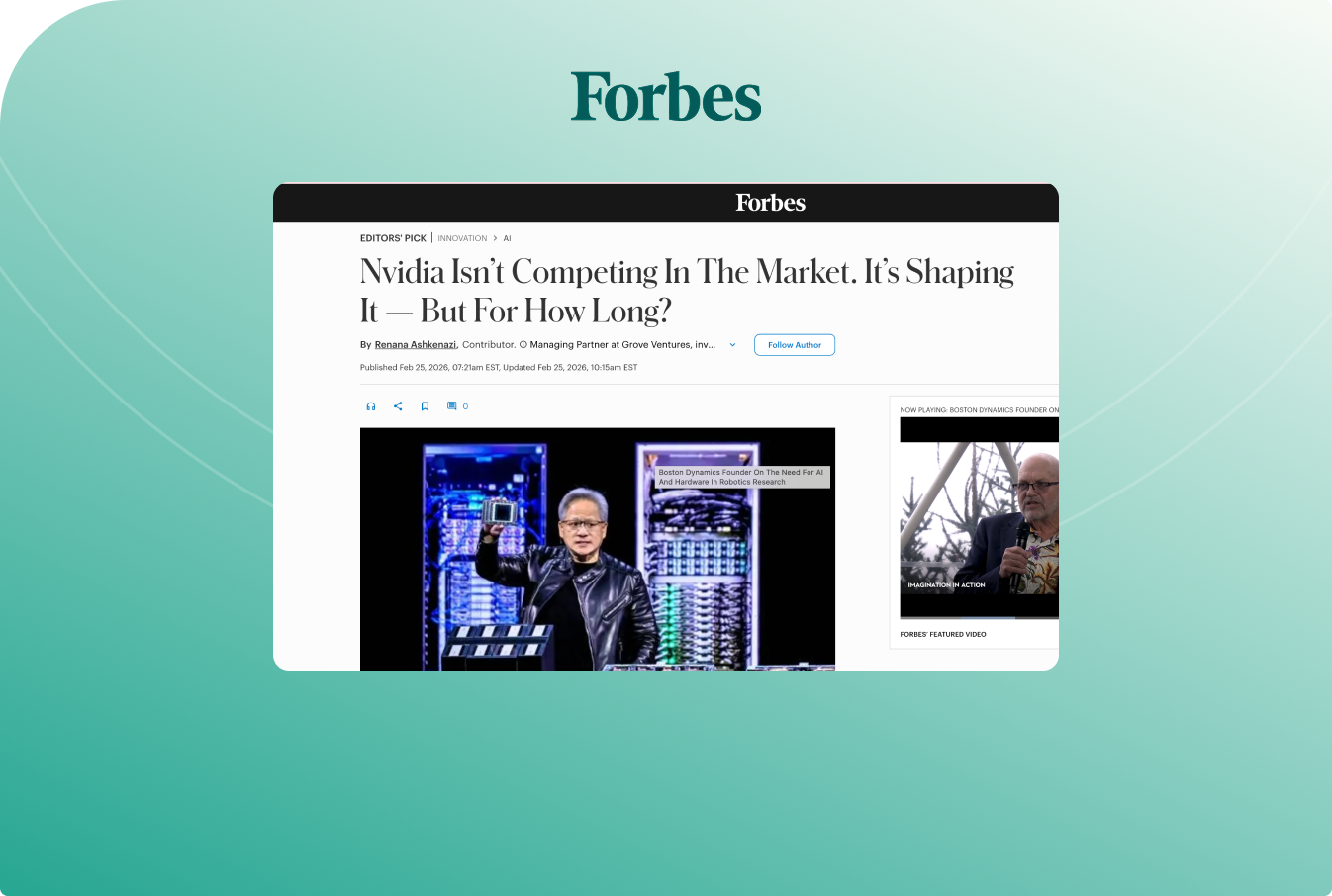Click the info icon beside Contributor

coord(523,345)
